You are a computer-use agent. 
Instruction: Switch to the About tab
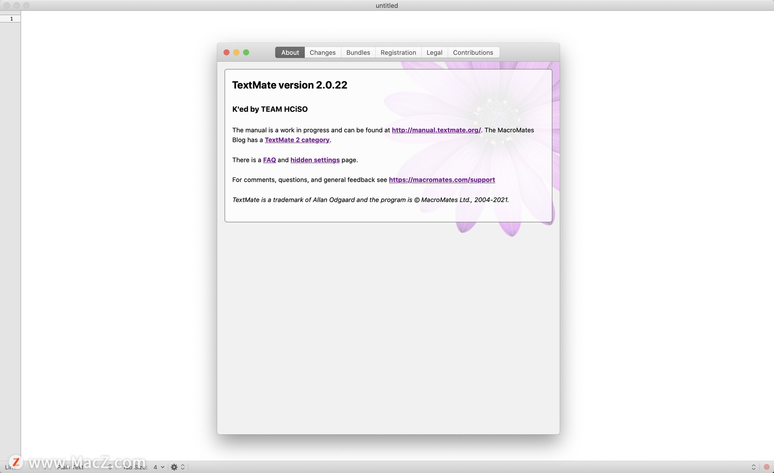click(290, 52)
